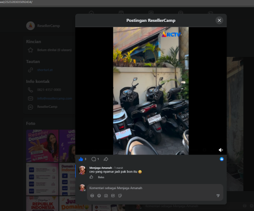Image resolution: width=254 pixels, height=211 pixels.
Task: Attach a photo with the camera icon
Action: pyautogui.click(x=106, y=196)
